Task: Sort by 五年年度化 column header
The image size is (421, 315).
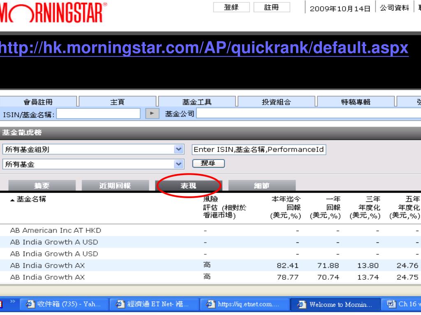Action: point(405,207)
